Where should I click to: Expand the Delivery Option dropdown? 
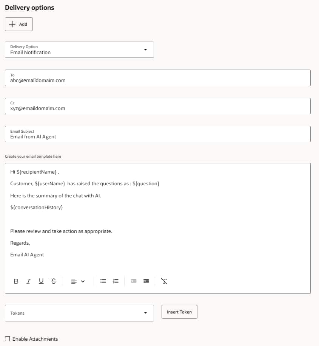(x=145, y=50)
